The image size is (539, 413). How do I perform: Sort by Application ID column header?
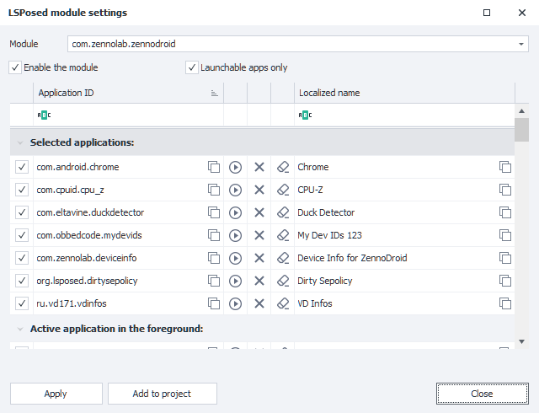[x=129, y=93]
